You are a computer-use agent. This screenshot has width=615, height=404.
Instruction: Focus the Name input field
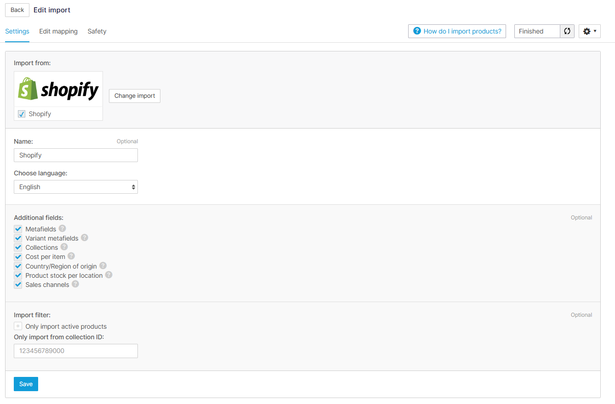76,155
